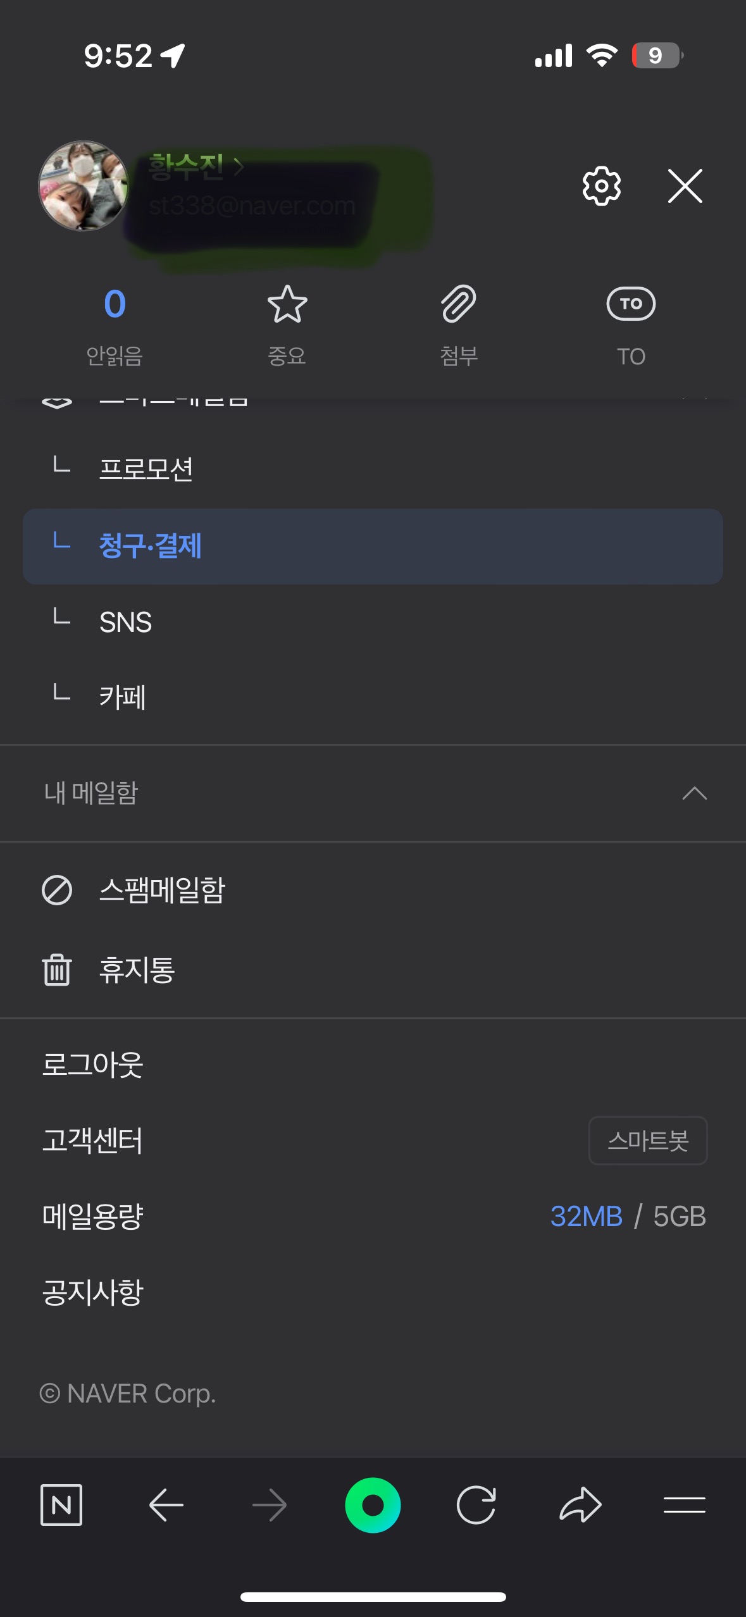
Task: Open the 스팸메일함 spam folder
Action: (x=162, y=891)
